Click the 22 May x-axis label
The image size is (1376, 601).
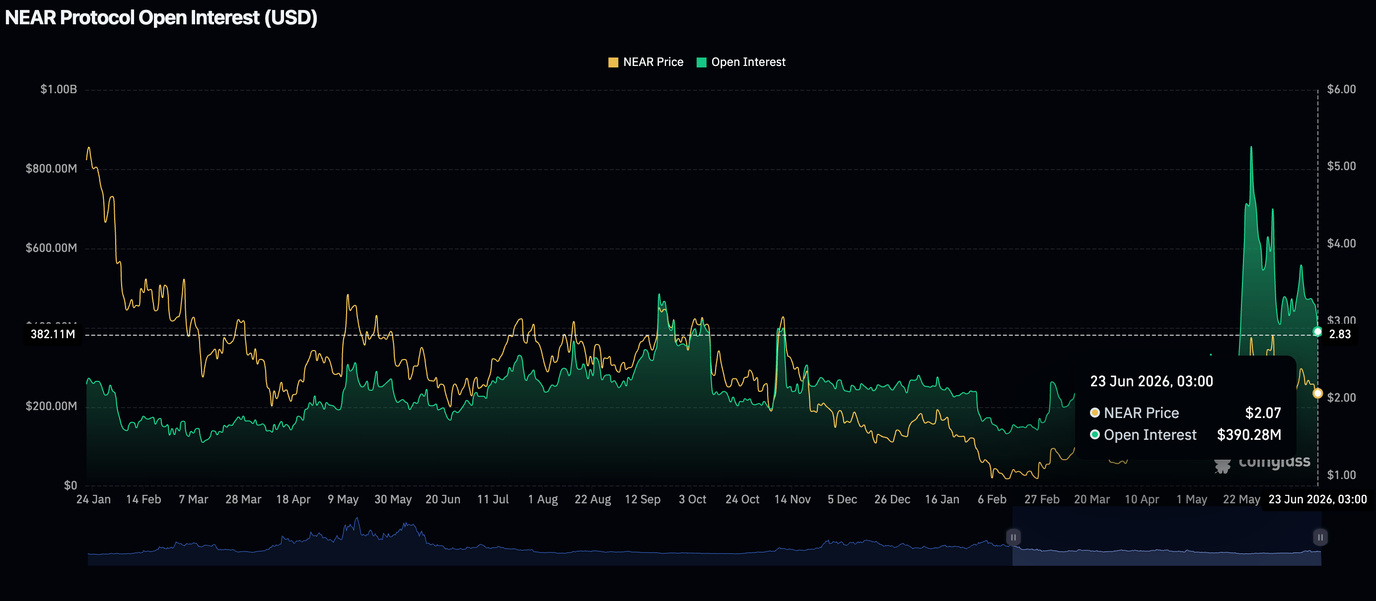pos(1242,500)
